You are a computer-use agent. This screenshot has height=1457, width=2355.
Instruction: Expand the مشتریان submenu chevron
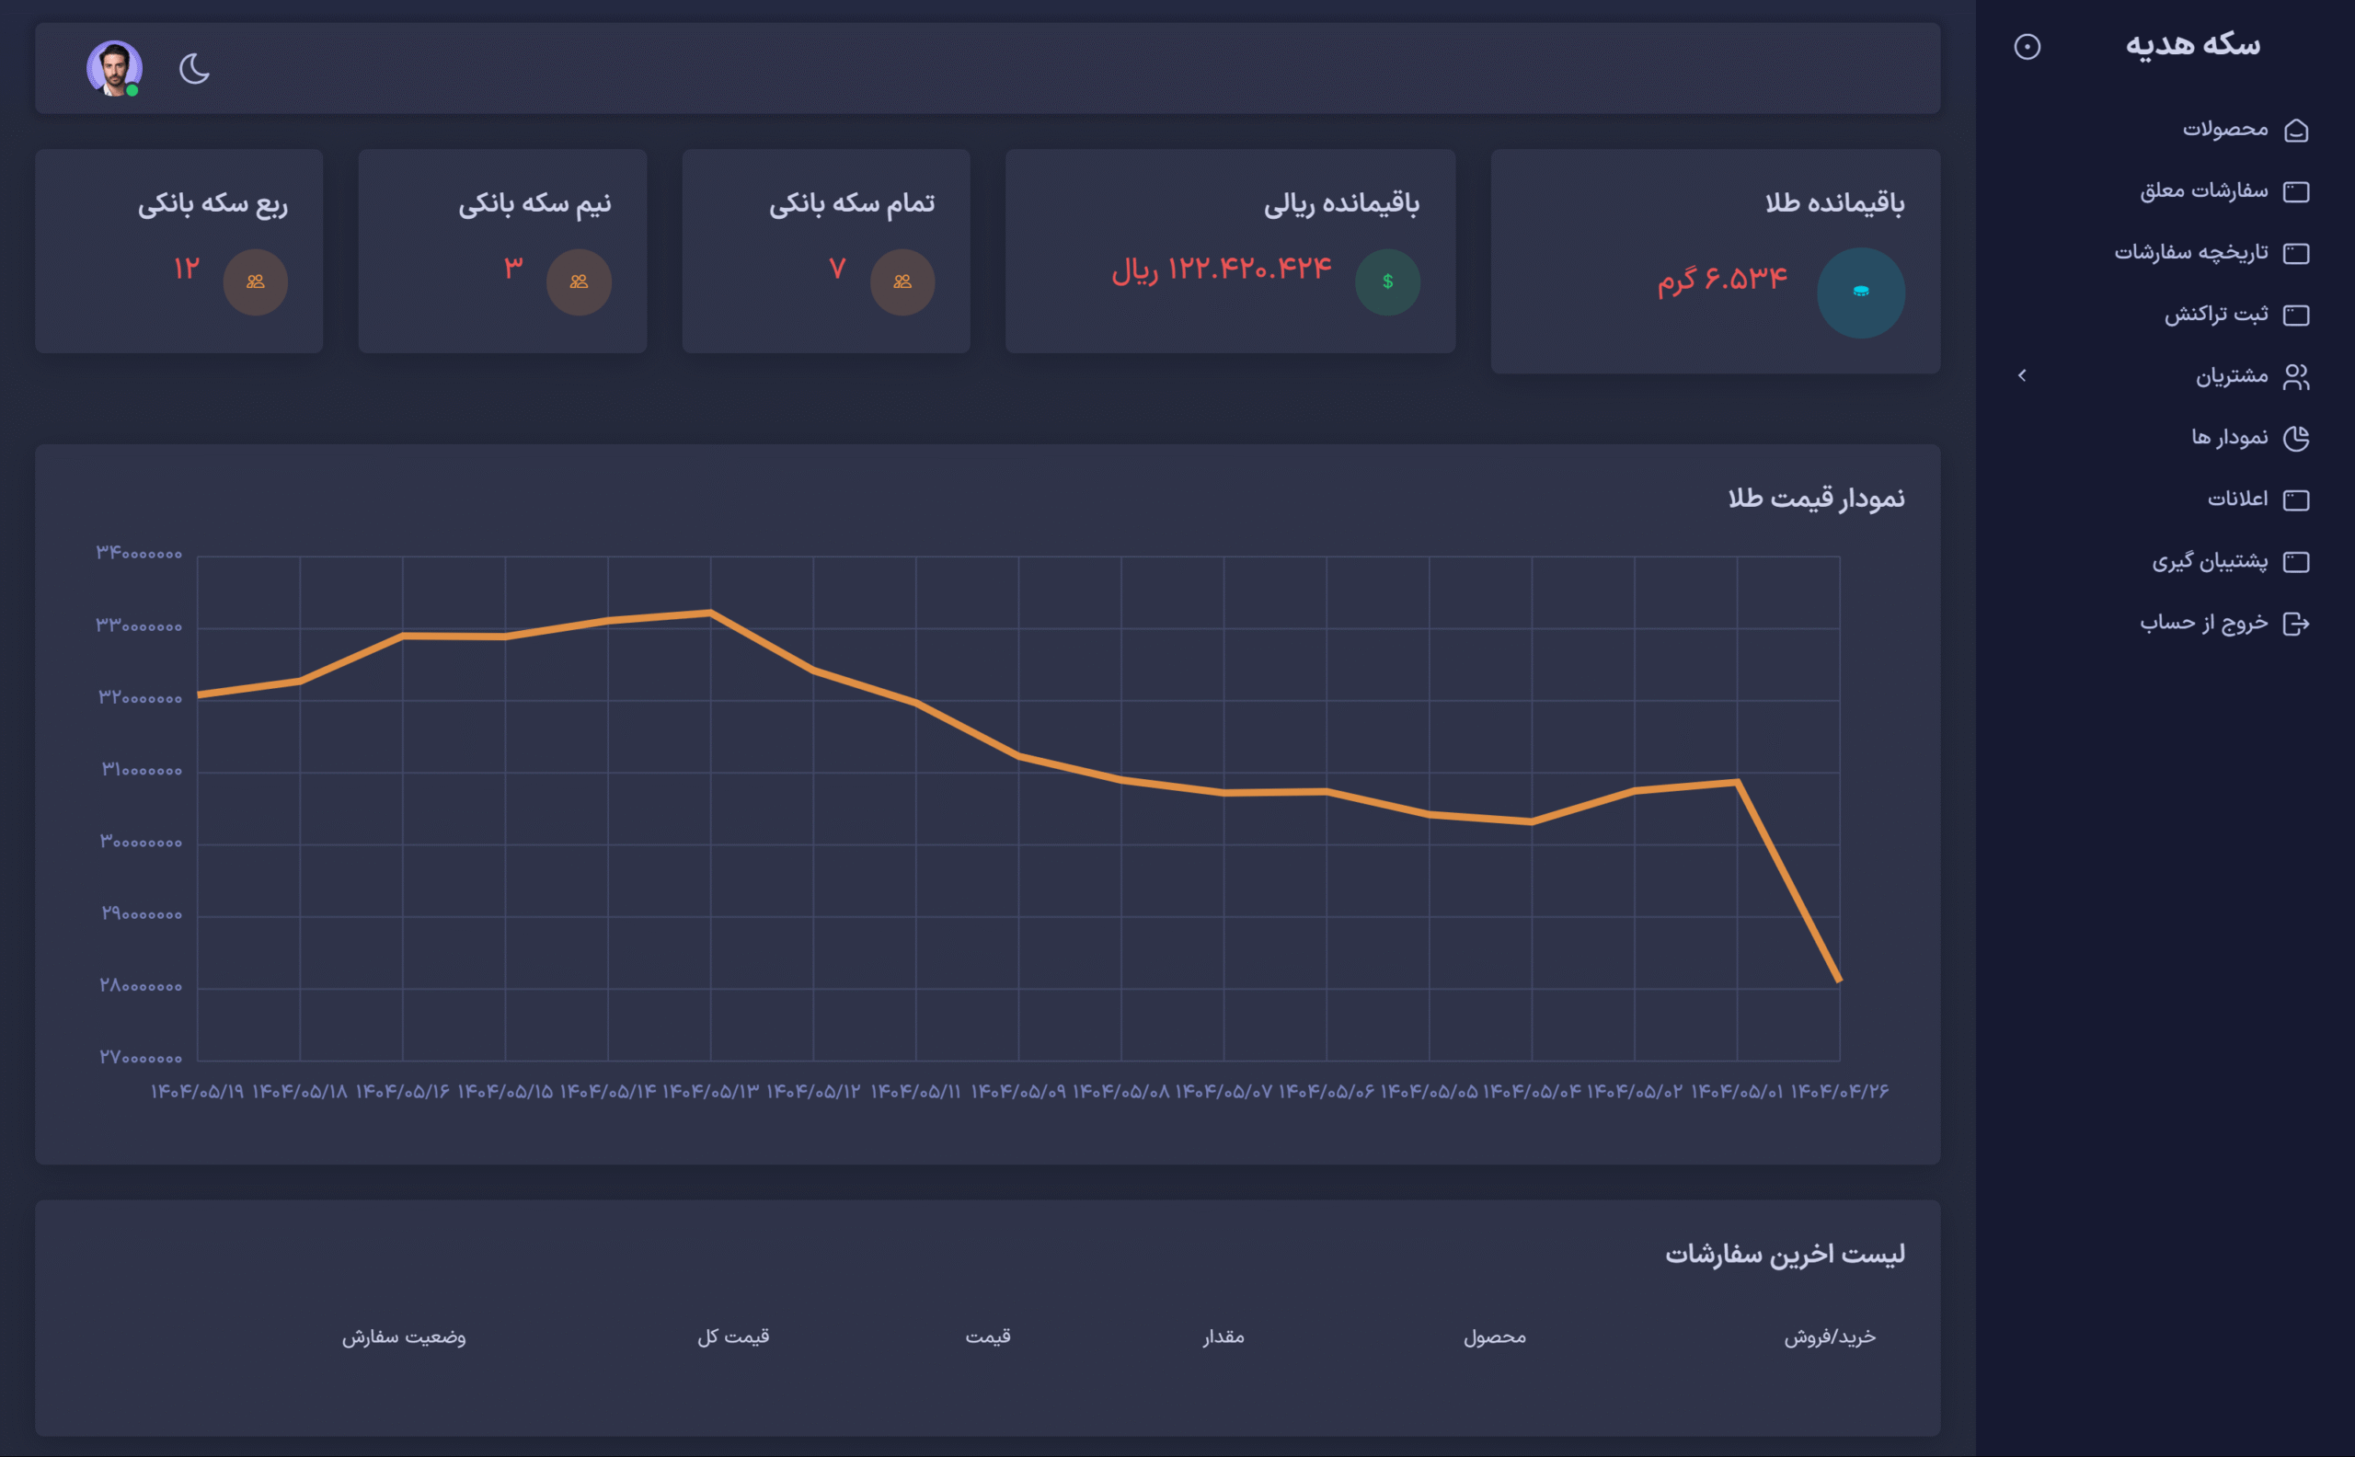2022,375
